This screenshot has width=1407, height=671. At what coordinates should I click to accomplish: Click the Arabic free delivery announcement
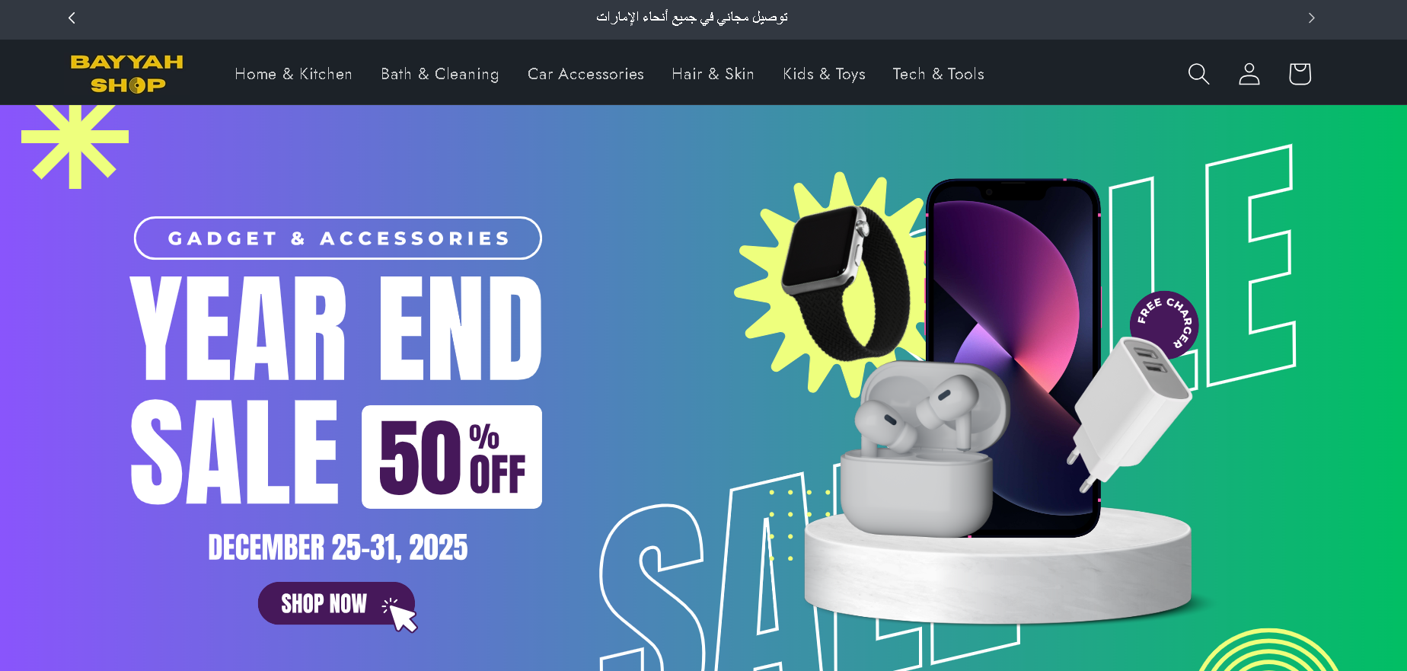[692, 18]
